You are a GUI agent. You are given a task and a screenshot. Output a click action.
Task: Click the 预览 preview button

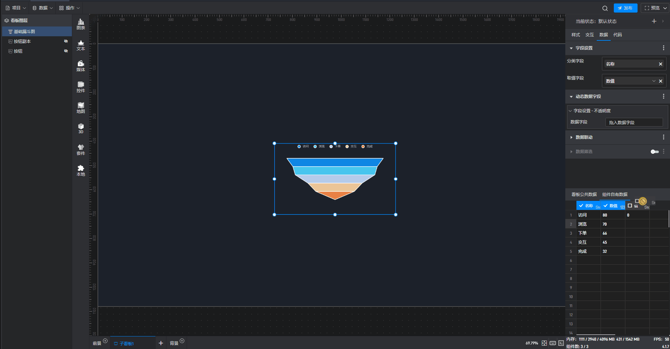coord(652,8)
